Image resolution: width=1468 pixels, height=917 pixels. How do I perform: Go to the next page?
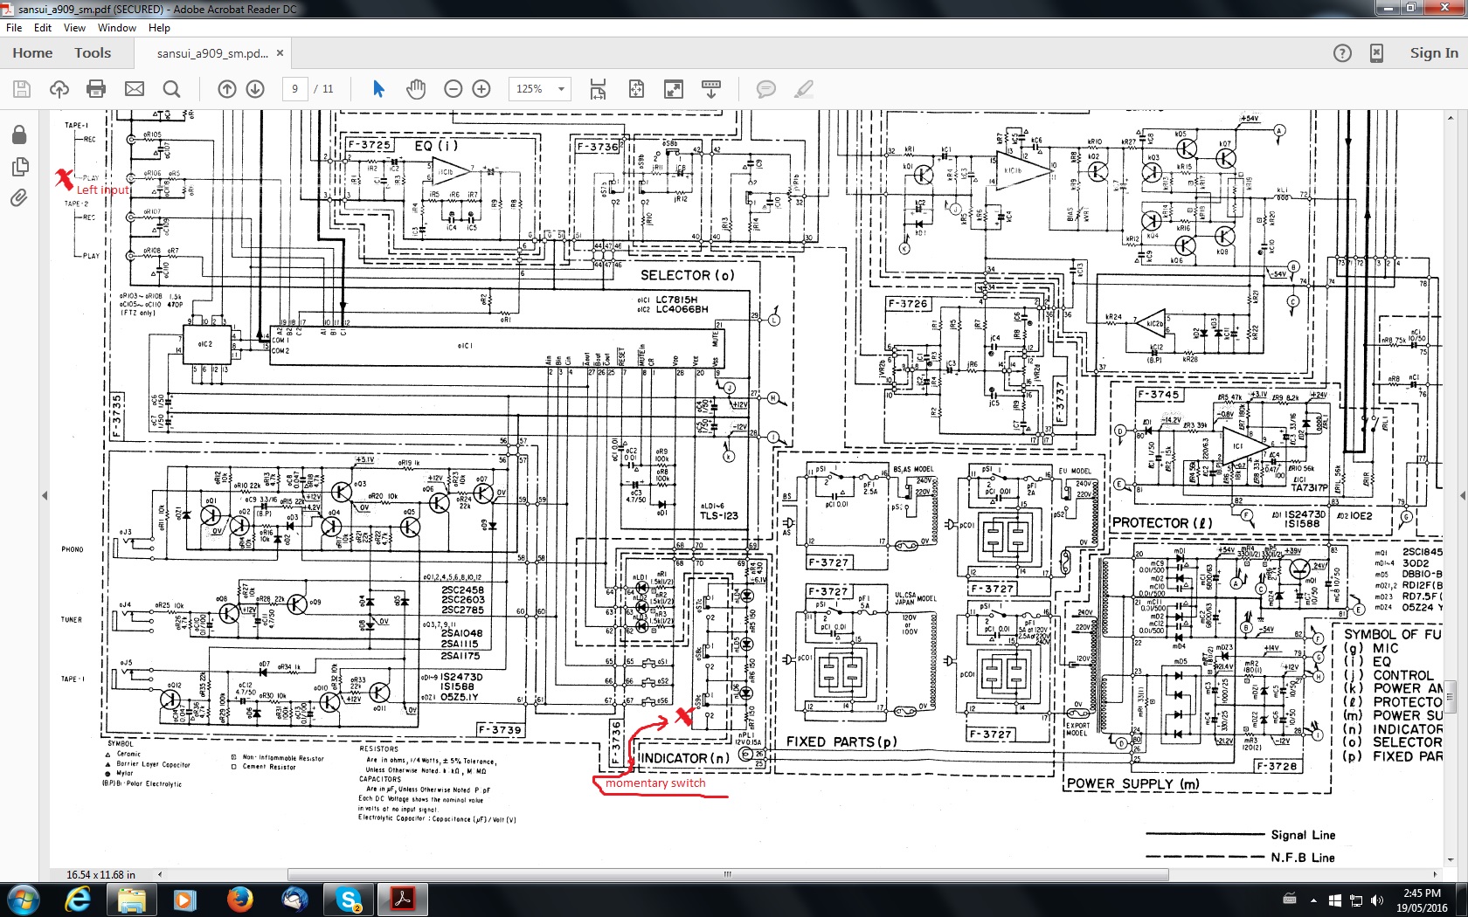click(x=255, y=89)
